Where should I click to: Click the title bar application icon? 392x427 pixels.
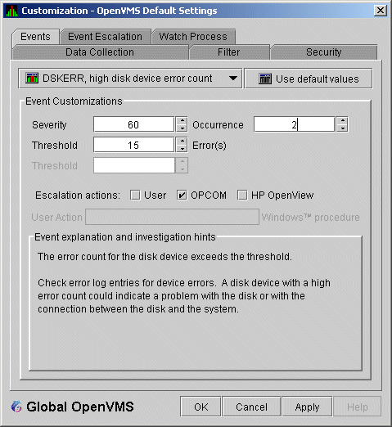pyautogui.click(x=11, y=11)
